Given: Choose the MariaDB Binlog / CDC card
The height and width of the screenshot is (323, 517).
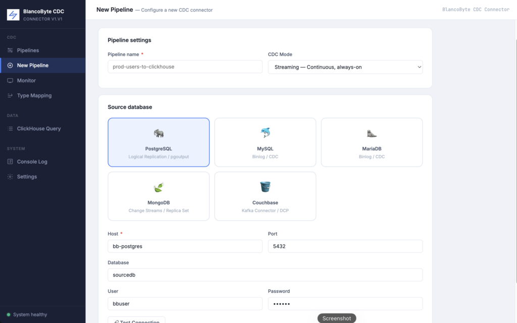Looking at the screenshot, I should click(x=372, y=142).
